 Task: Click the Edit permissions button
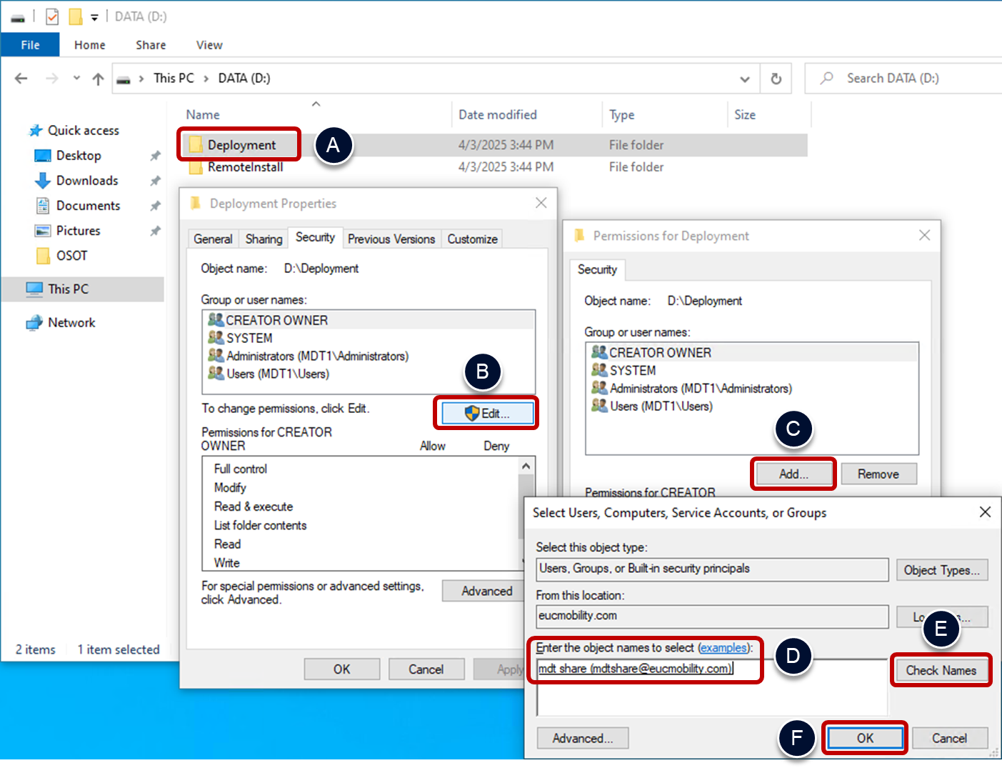tap(487, 414)
